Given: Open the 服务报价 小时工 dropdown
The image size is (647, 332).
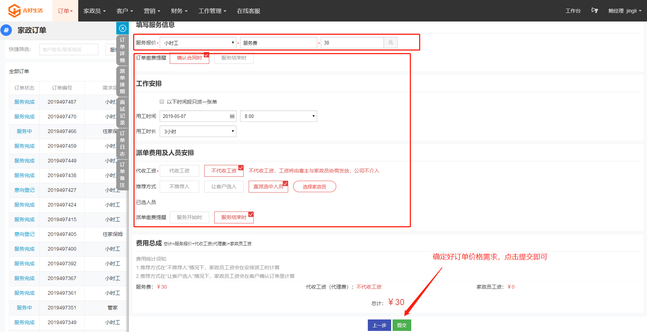Looking at the screenshot, I should 198,43.
